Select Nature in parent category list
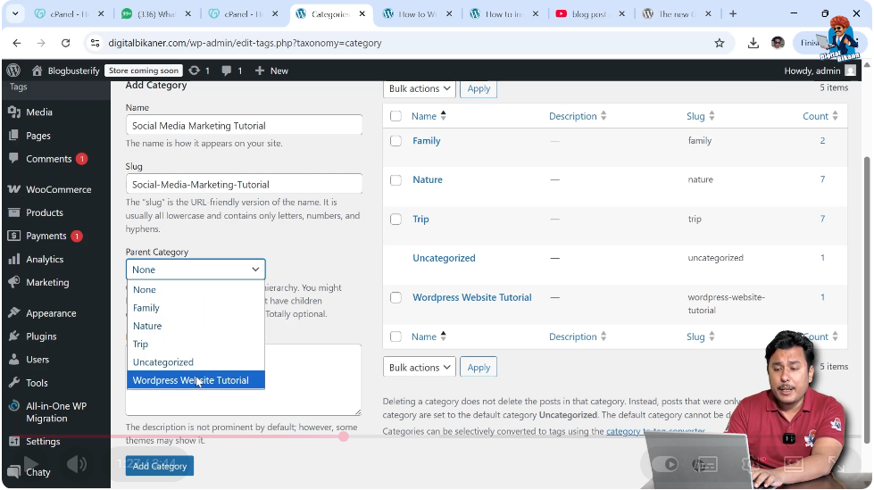Viewport: 874px width, 490px height. tap(196, 326)
